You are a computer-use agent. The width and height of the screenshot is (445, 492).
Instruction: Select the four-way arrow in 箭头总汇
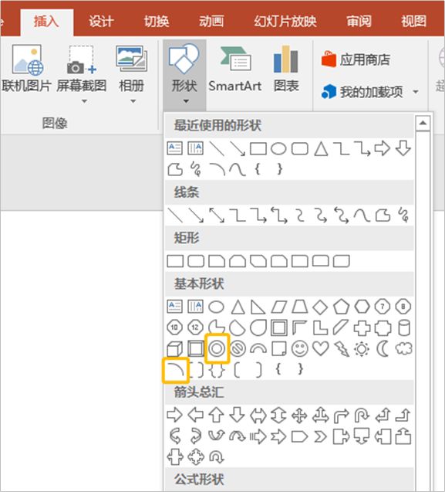(299, 416)
